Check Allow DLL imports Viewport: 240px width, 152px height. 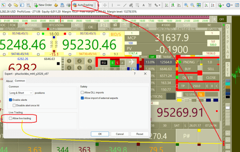tap(82, 92)
